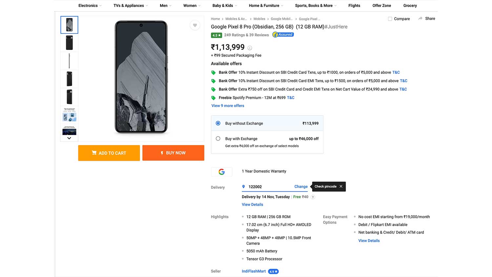This screenshot has height=277, width=492.
Task: Close the Check pincode tooltip
Action: point(341,186)
